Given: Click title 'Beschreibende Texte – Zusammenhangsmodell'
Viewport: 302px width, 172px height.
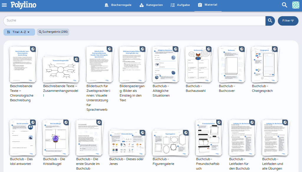Looking at the screenshot, I should pyautogui.click(x=61, y=91).
